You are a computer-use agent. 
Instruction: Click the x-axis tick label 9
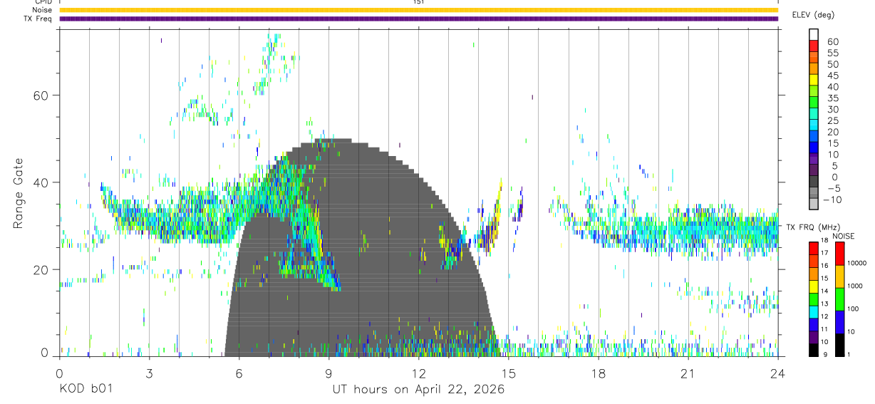click(328, 373)
